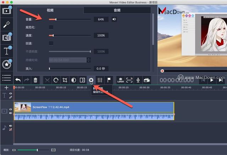Open the Stickers star tab
227x155 pixels.
tap(7, 65)
